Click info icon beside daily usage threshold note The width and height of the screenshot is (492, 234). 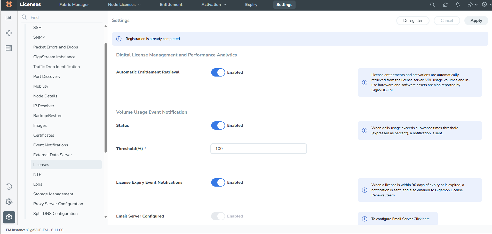(x=364, y=130)
